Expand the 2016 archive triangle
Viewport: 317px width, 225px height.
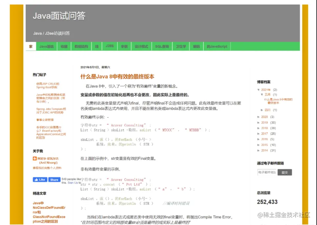(x=258, y=139)
